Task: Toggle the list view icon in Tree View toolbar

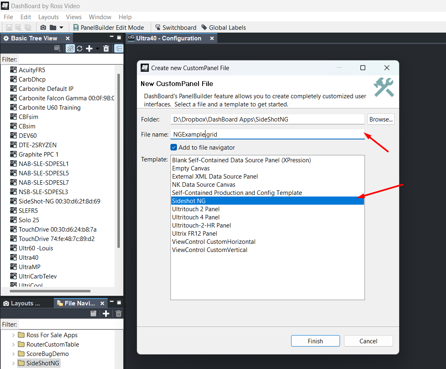Action: click(x=119, y=49)
